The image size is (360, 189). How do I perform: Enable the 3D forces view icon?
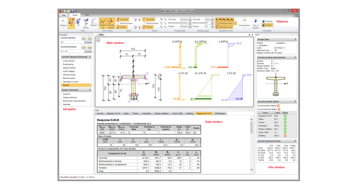(x=86, y=22)
